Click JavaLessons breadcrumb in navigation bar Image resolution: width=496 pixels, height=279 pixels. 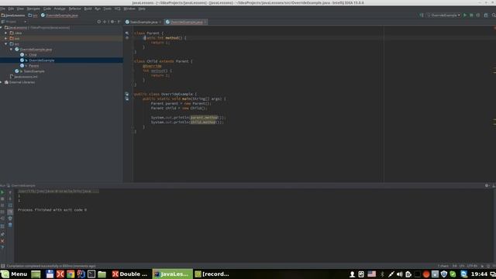coord(13,15)
